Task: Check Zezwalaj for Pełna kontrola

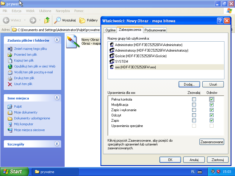Action: coord(194,99)
